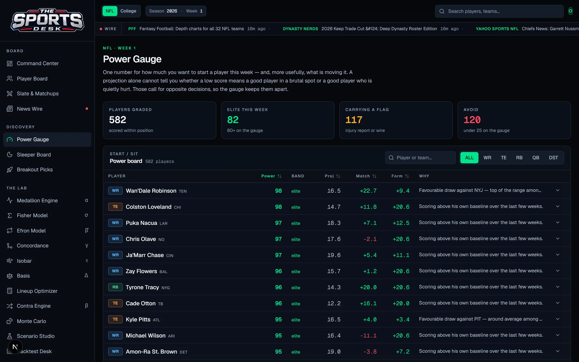
Task: Sort table by Form column
Action: click(400, 176)
